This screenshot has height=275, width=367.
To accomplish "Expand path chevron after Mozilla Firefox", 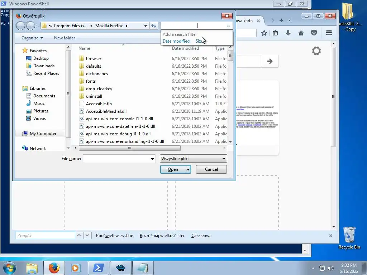I will [x=127, y=26].
